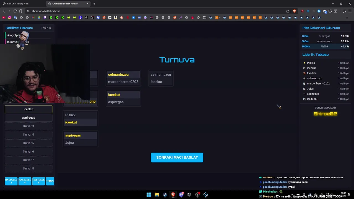Open the uBlock Origin extension icon
The image size is (354, 199).
(x=302, y=11)
